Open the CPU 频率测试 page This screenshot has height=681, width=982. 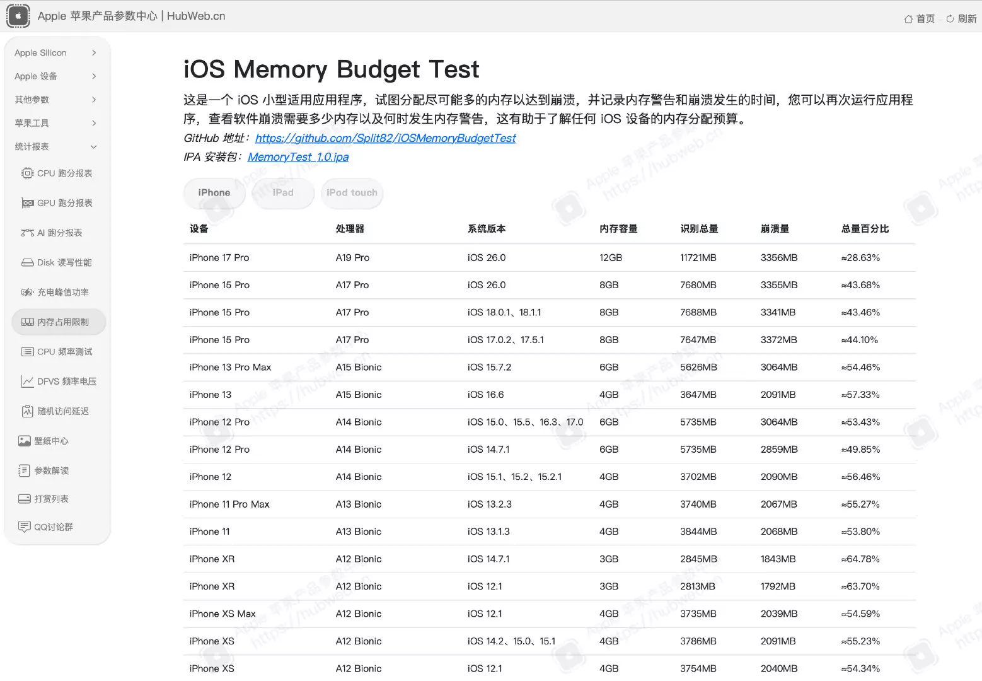(x=66, y=351)
